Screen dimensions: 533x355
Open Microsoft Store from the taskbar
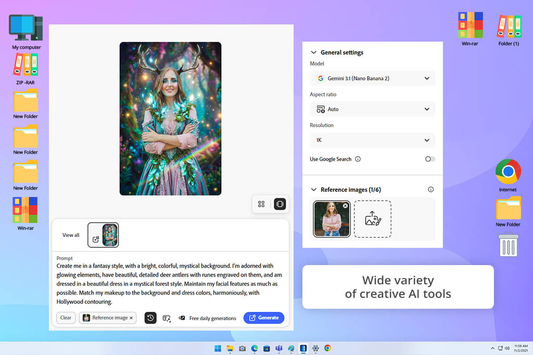tap(267, 348)
